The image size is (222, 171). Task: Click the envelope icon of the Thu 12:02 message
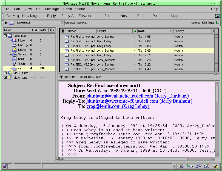67,42
